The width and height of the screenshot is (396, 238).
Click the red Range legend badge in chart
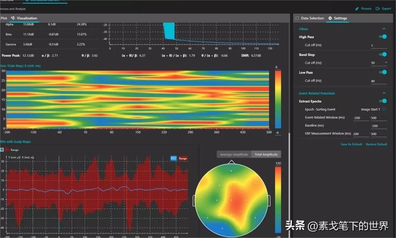coord(183,158)
